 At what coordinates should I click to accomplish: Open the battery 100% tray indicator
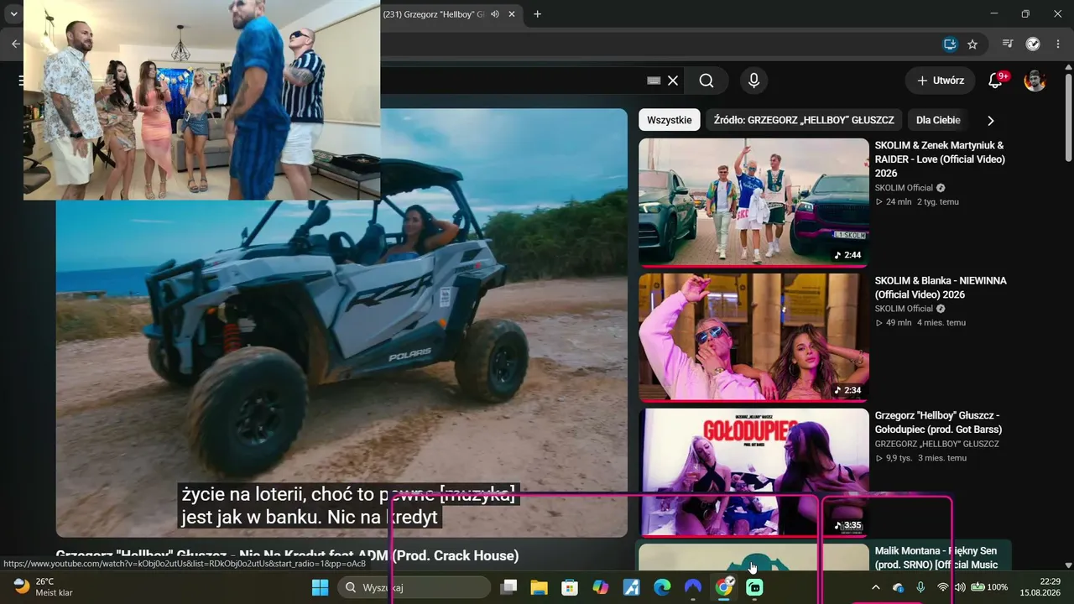[x=989, y=587]
